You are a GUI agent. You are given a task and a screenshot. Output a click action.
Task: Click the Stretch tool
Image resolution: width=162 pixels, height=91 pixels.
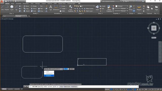tap(27, 11)
